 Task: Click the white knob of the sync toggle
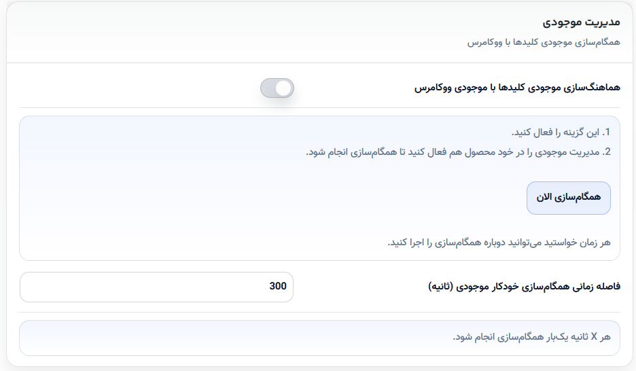click(284, 88)
